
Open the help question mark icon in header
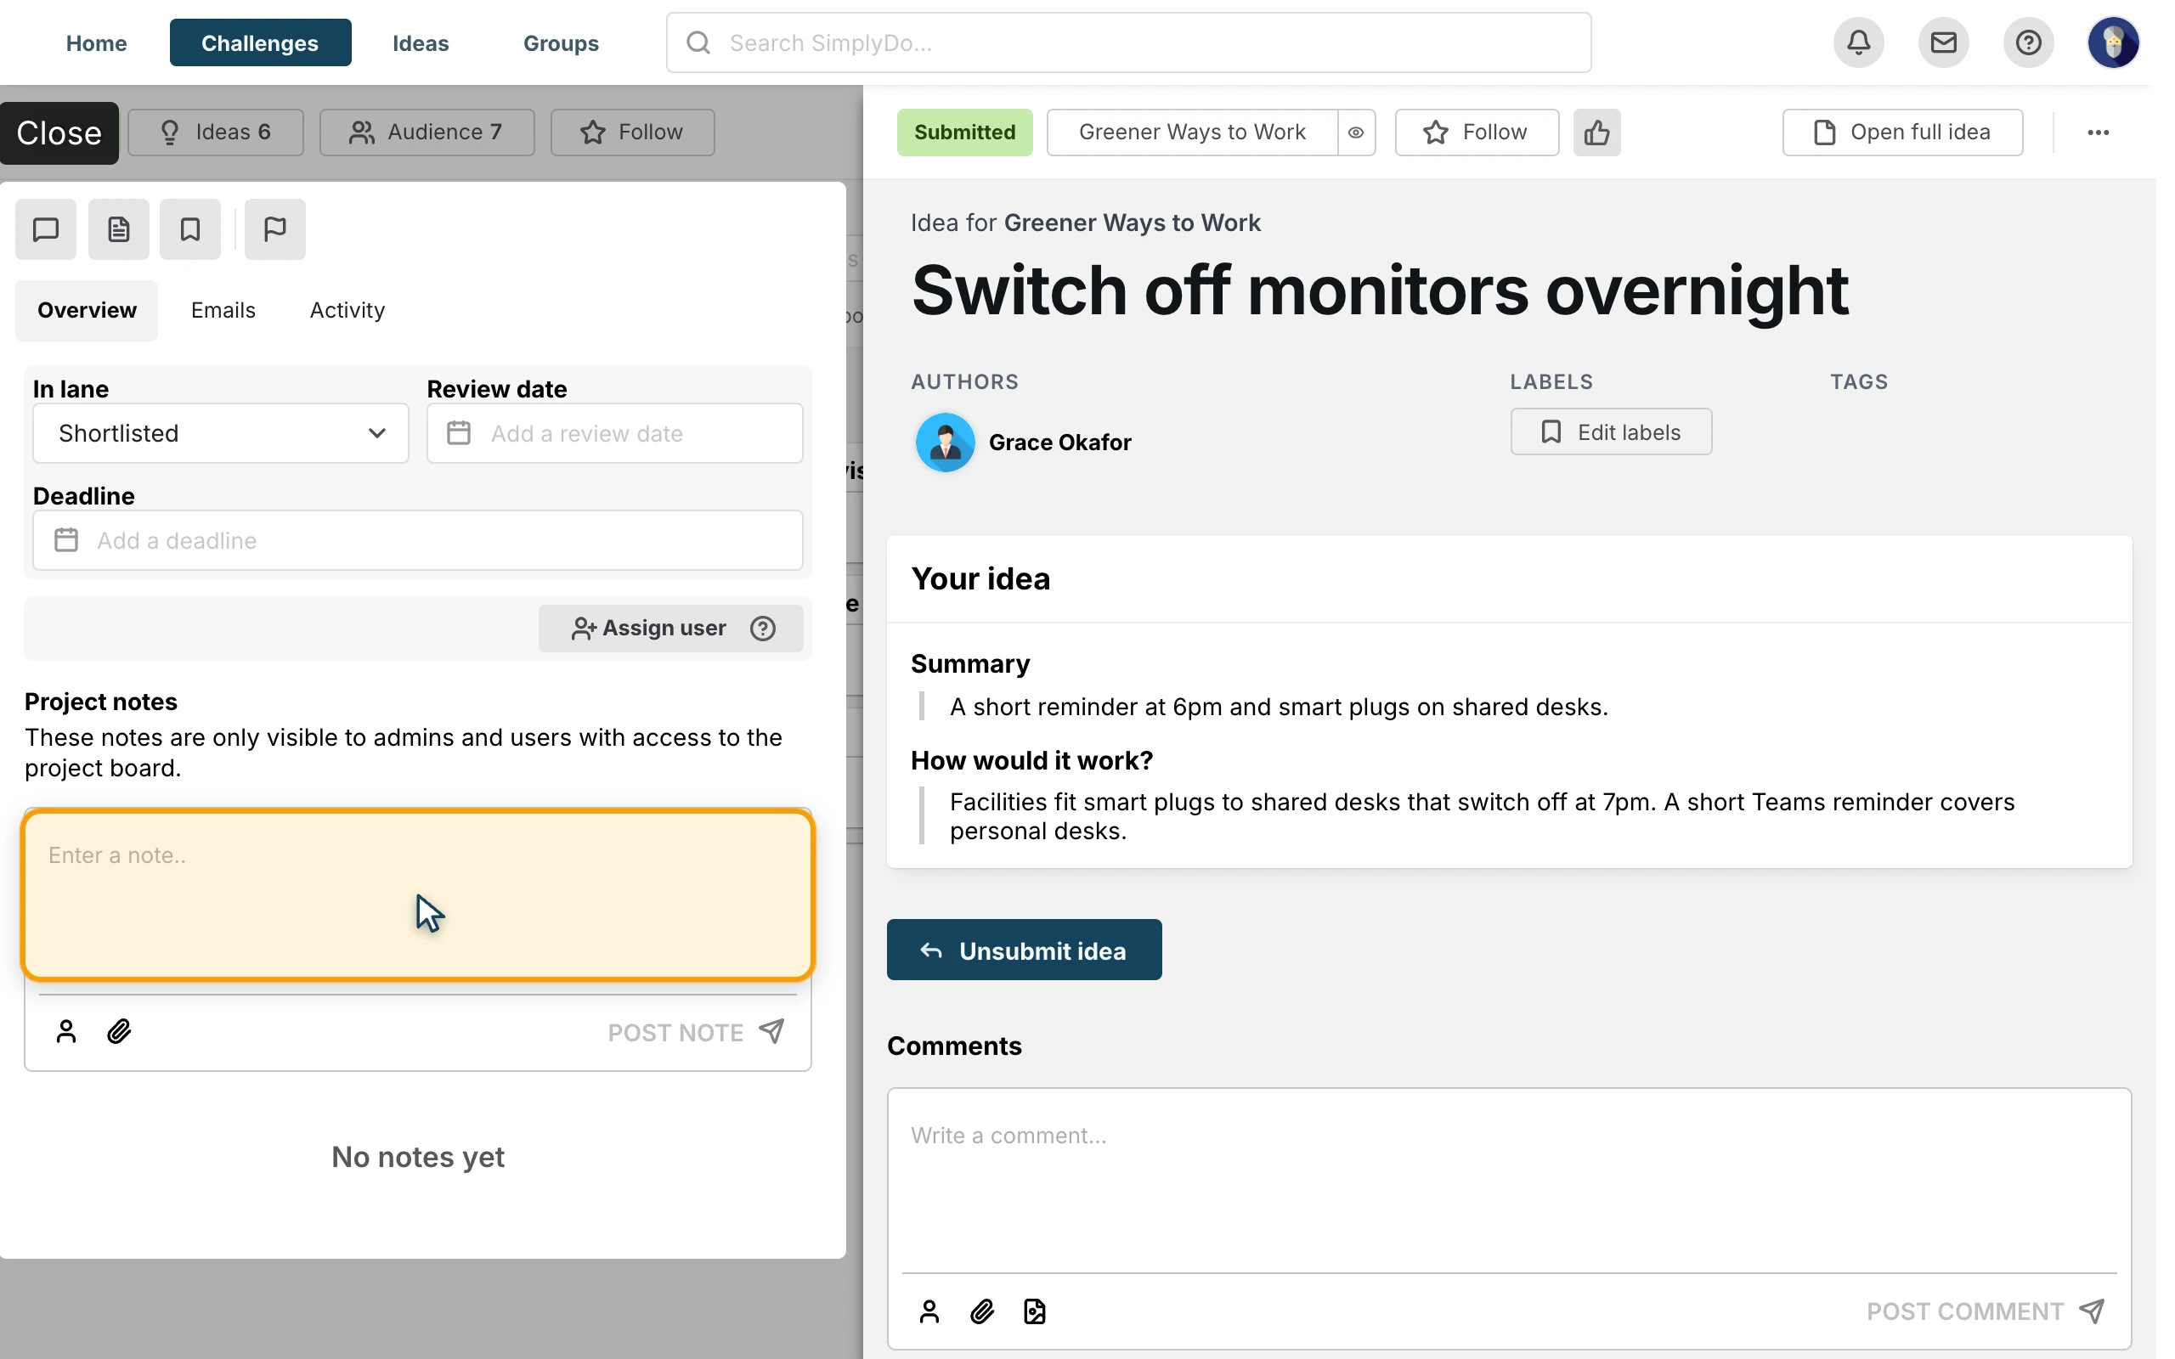tap(2028, 42)
